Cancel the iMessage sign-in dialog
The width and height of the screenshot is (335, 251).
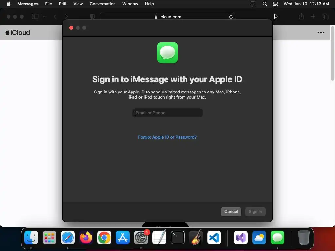[231, 211]
